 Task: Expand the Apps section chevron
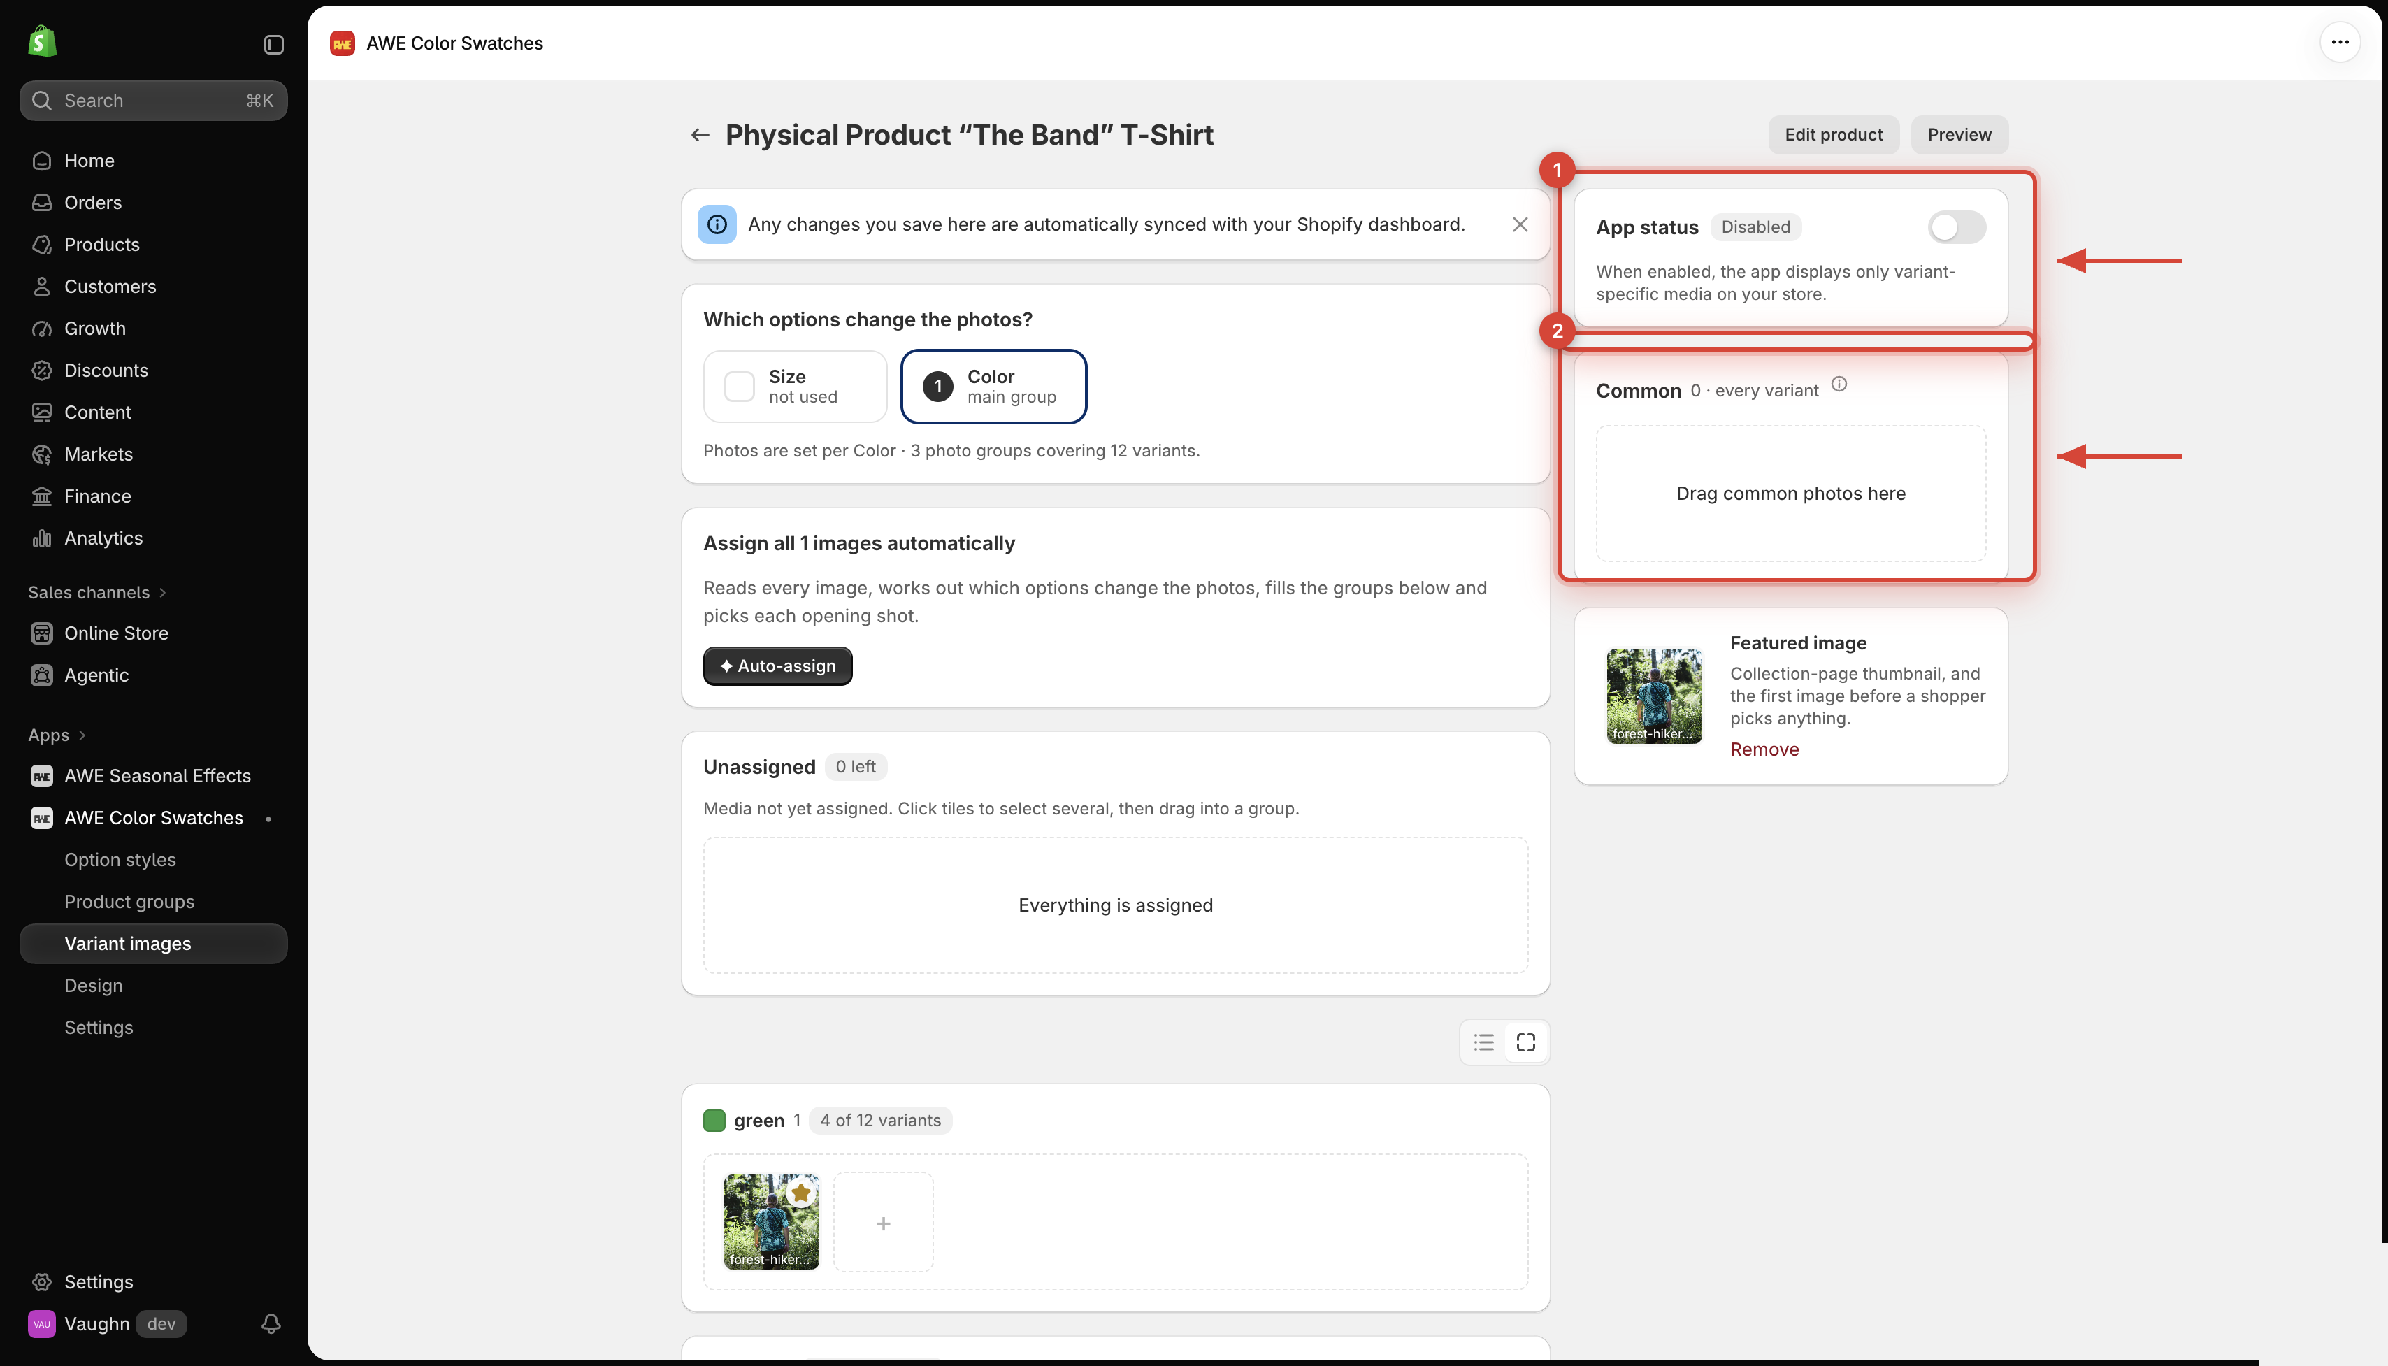click(82, 735)
